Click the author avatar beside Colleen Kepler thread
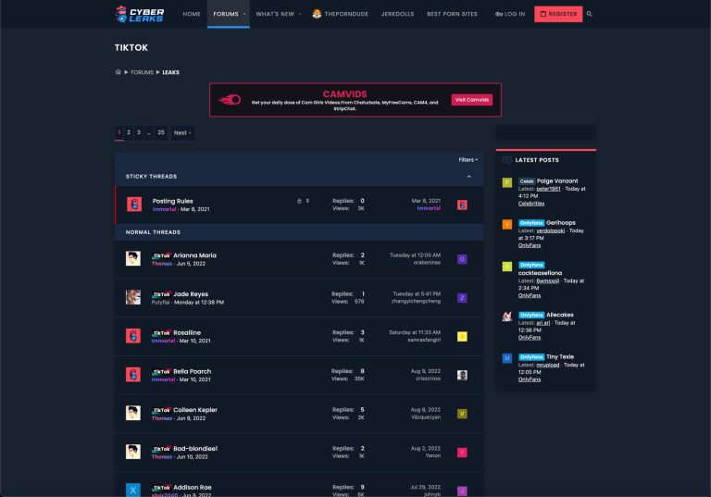This screenshot has height=497, width=711. [133, 413]
